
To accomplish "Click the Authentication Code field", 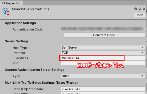I will point(102,29).
